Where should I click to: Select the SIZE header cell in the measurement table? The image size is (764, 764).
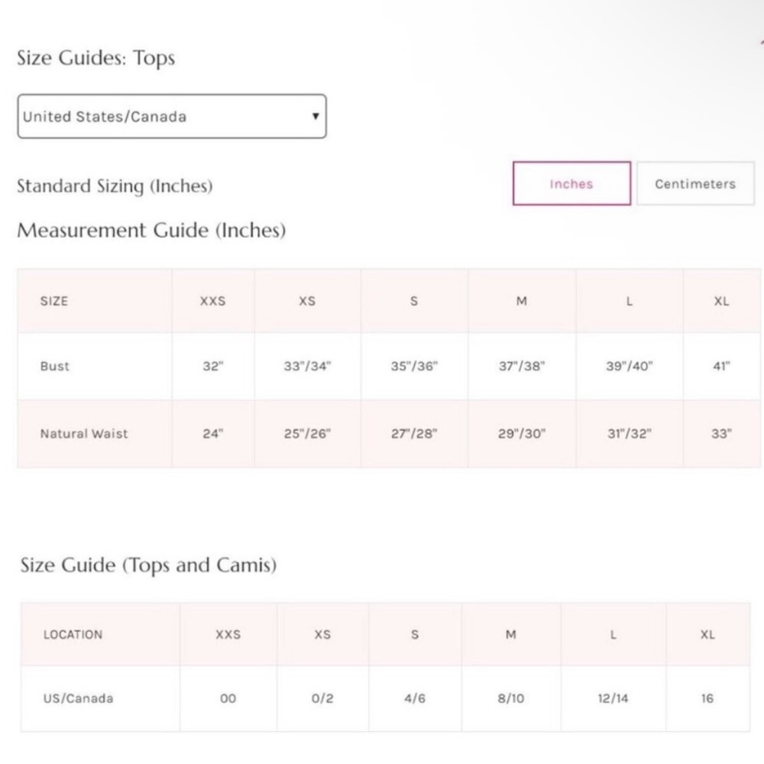(x=95, y=301)
